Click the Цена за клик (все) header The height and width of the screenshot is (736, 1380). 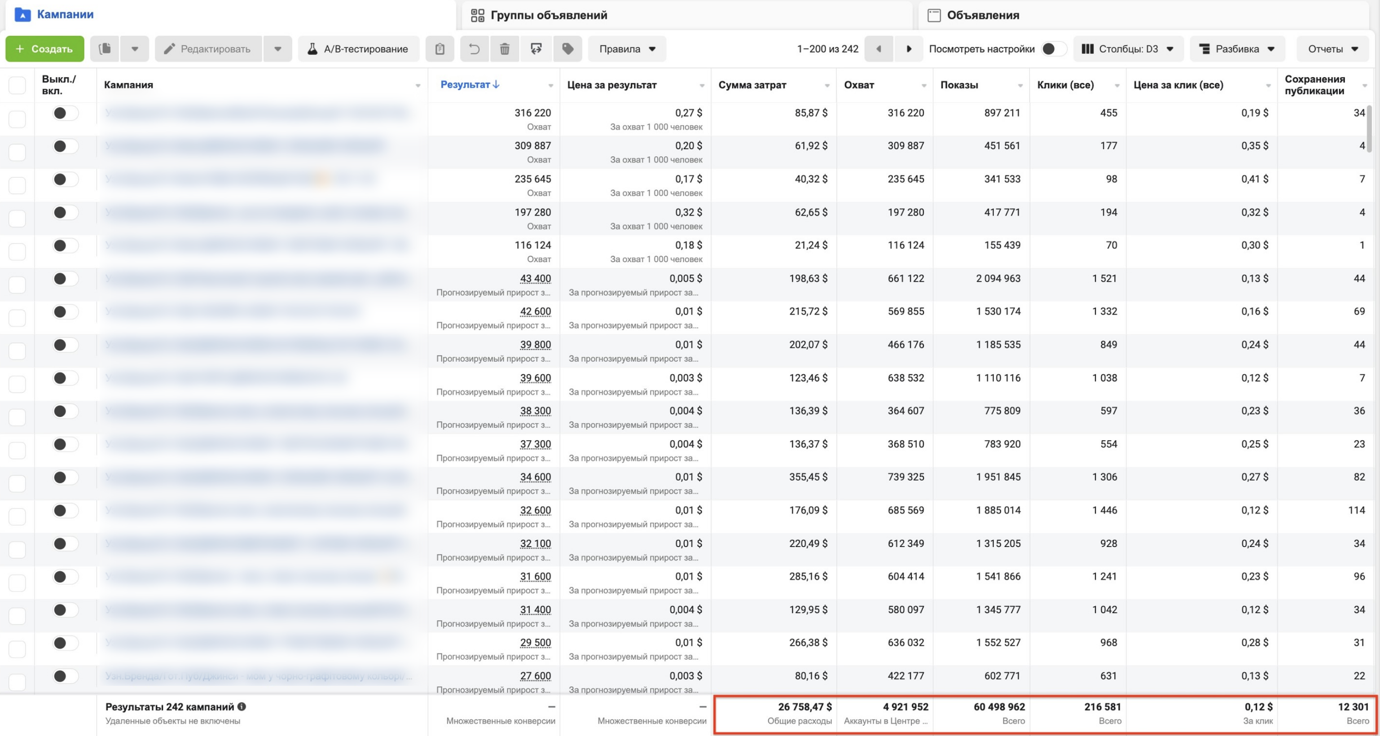[1178, 85]
